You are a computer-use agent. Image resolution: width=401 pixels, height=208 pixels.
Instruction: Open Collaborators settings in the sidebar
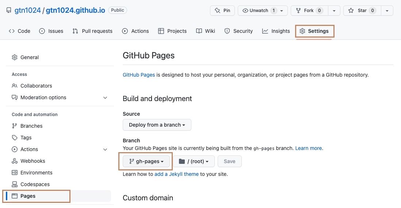(x=36, y=86)
